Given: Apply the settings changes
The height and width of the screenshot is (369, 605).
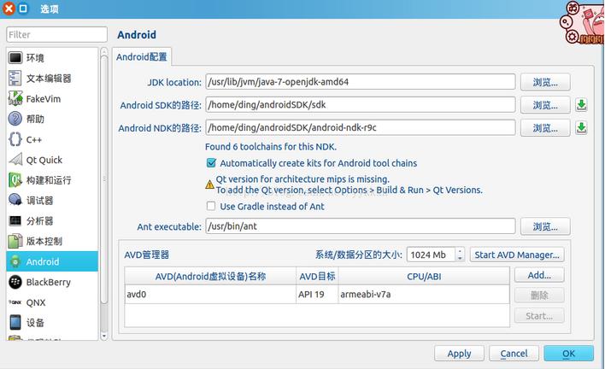Looking at the screenshot, I should point(459,354).
